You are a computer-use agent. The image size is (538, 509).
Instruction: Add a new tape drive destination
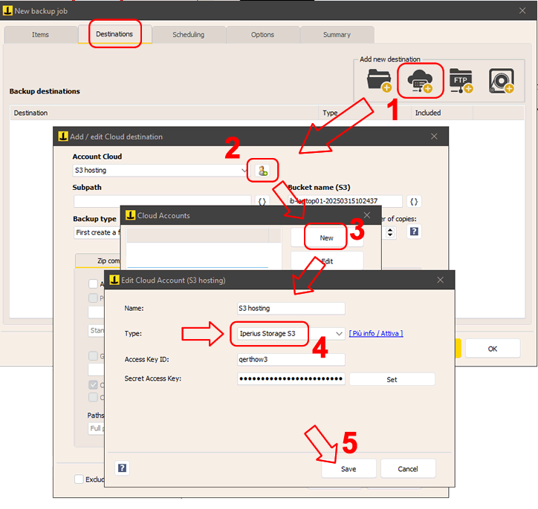click(502, 81)
